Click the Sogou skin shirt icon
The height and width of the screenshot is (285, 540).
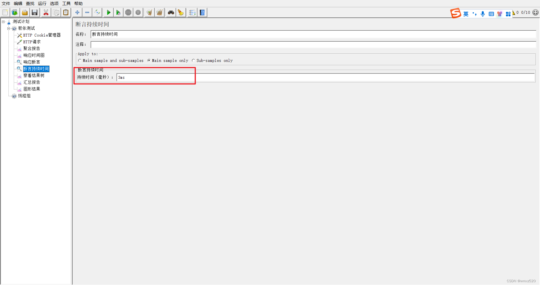tap(500, 14)
